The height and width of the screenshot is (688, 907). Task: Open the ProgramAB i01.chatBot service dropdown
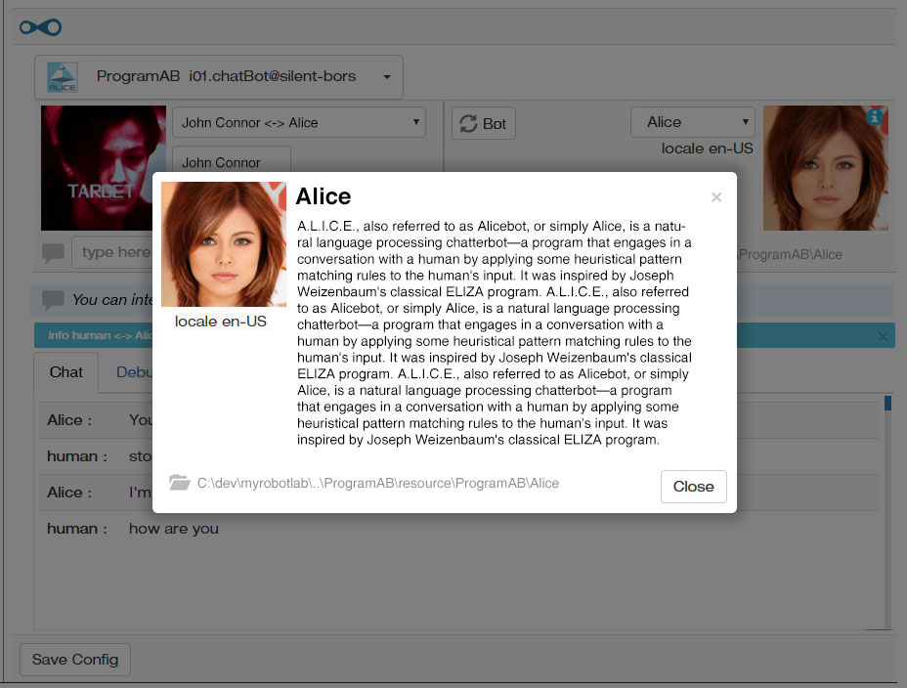click(219, 77)
